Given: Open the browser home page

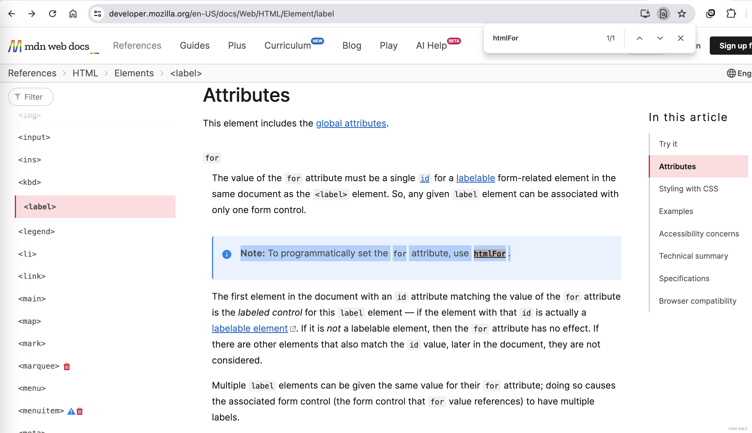Looking at the screenshot, I should pyautogui.click(x=73, y=14).
